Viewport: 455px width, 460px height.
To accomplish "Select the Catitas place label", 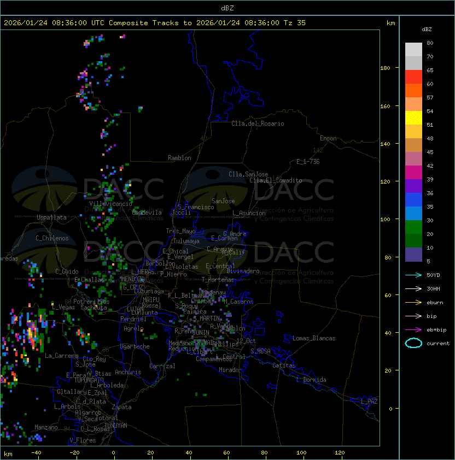I will [x=284, y=365].
